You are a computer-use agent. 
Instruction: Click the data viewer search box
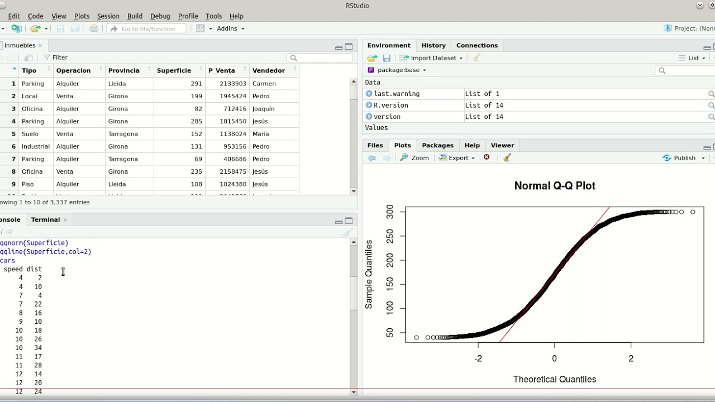point(320,58)
